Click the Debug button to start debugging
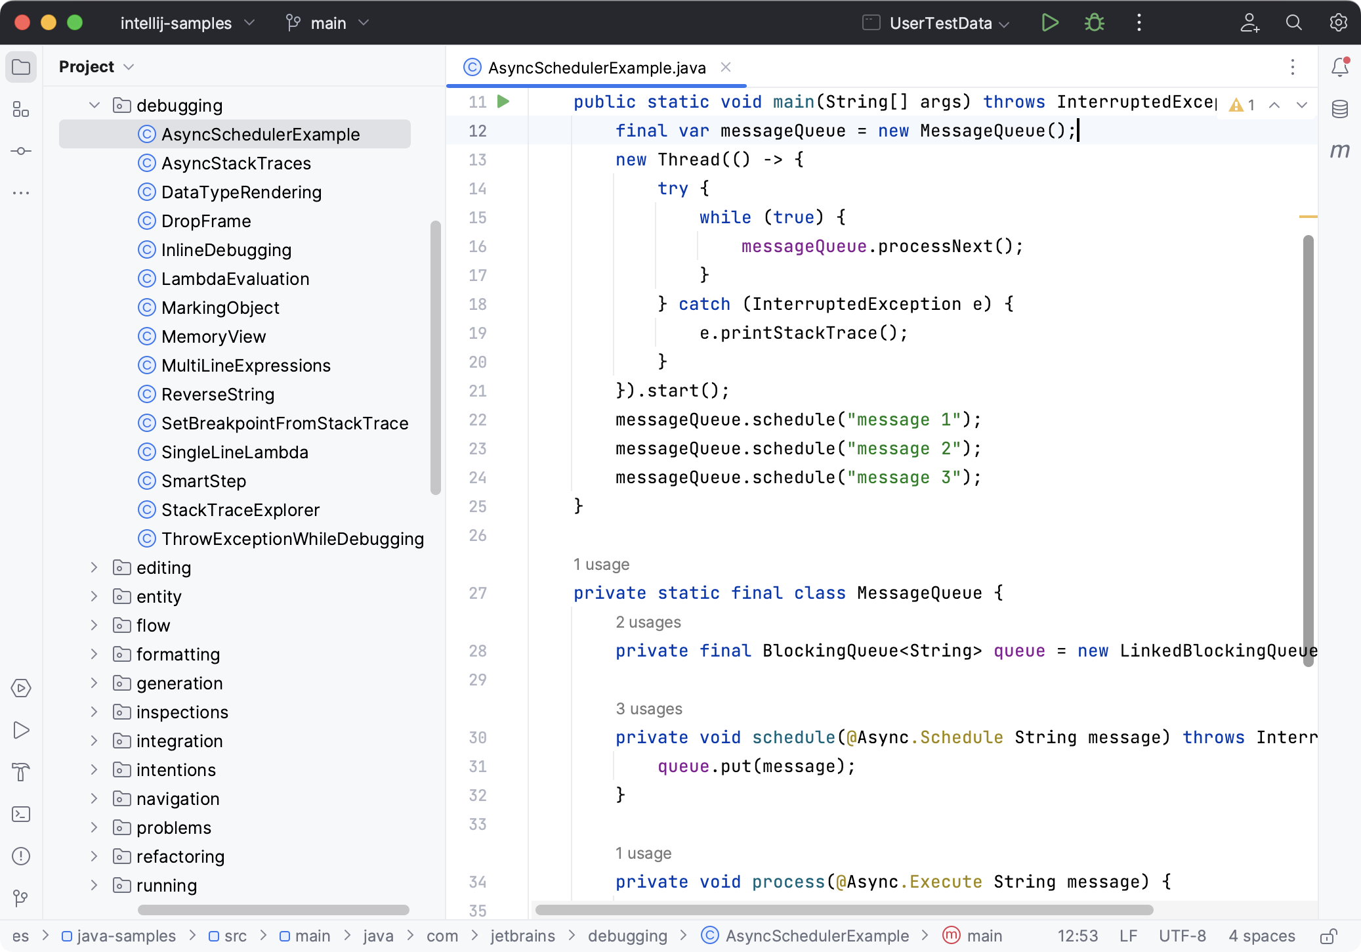 [x=1093, y=23]
